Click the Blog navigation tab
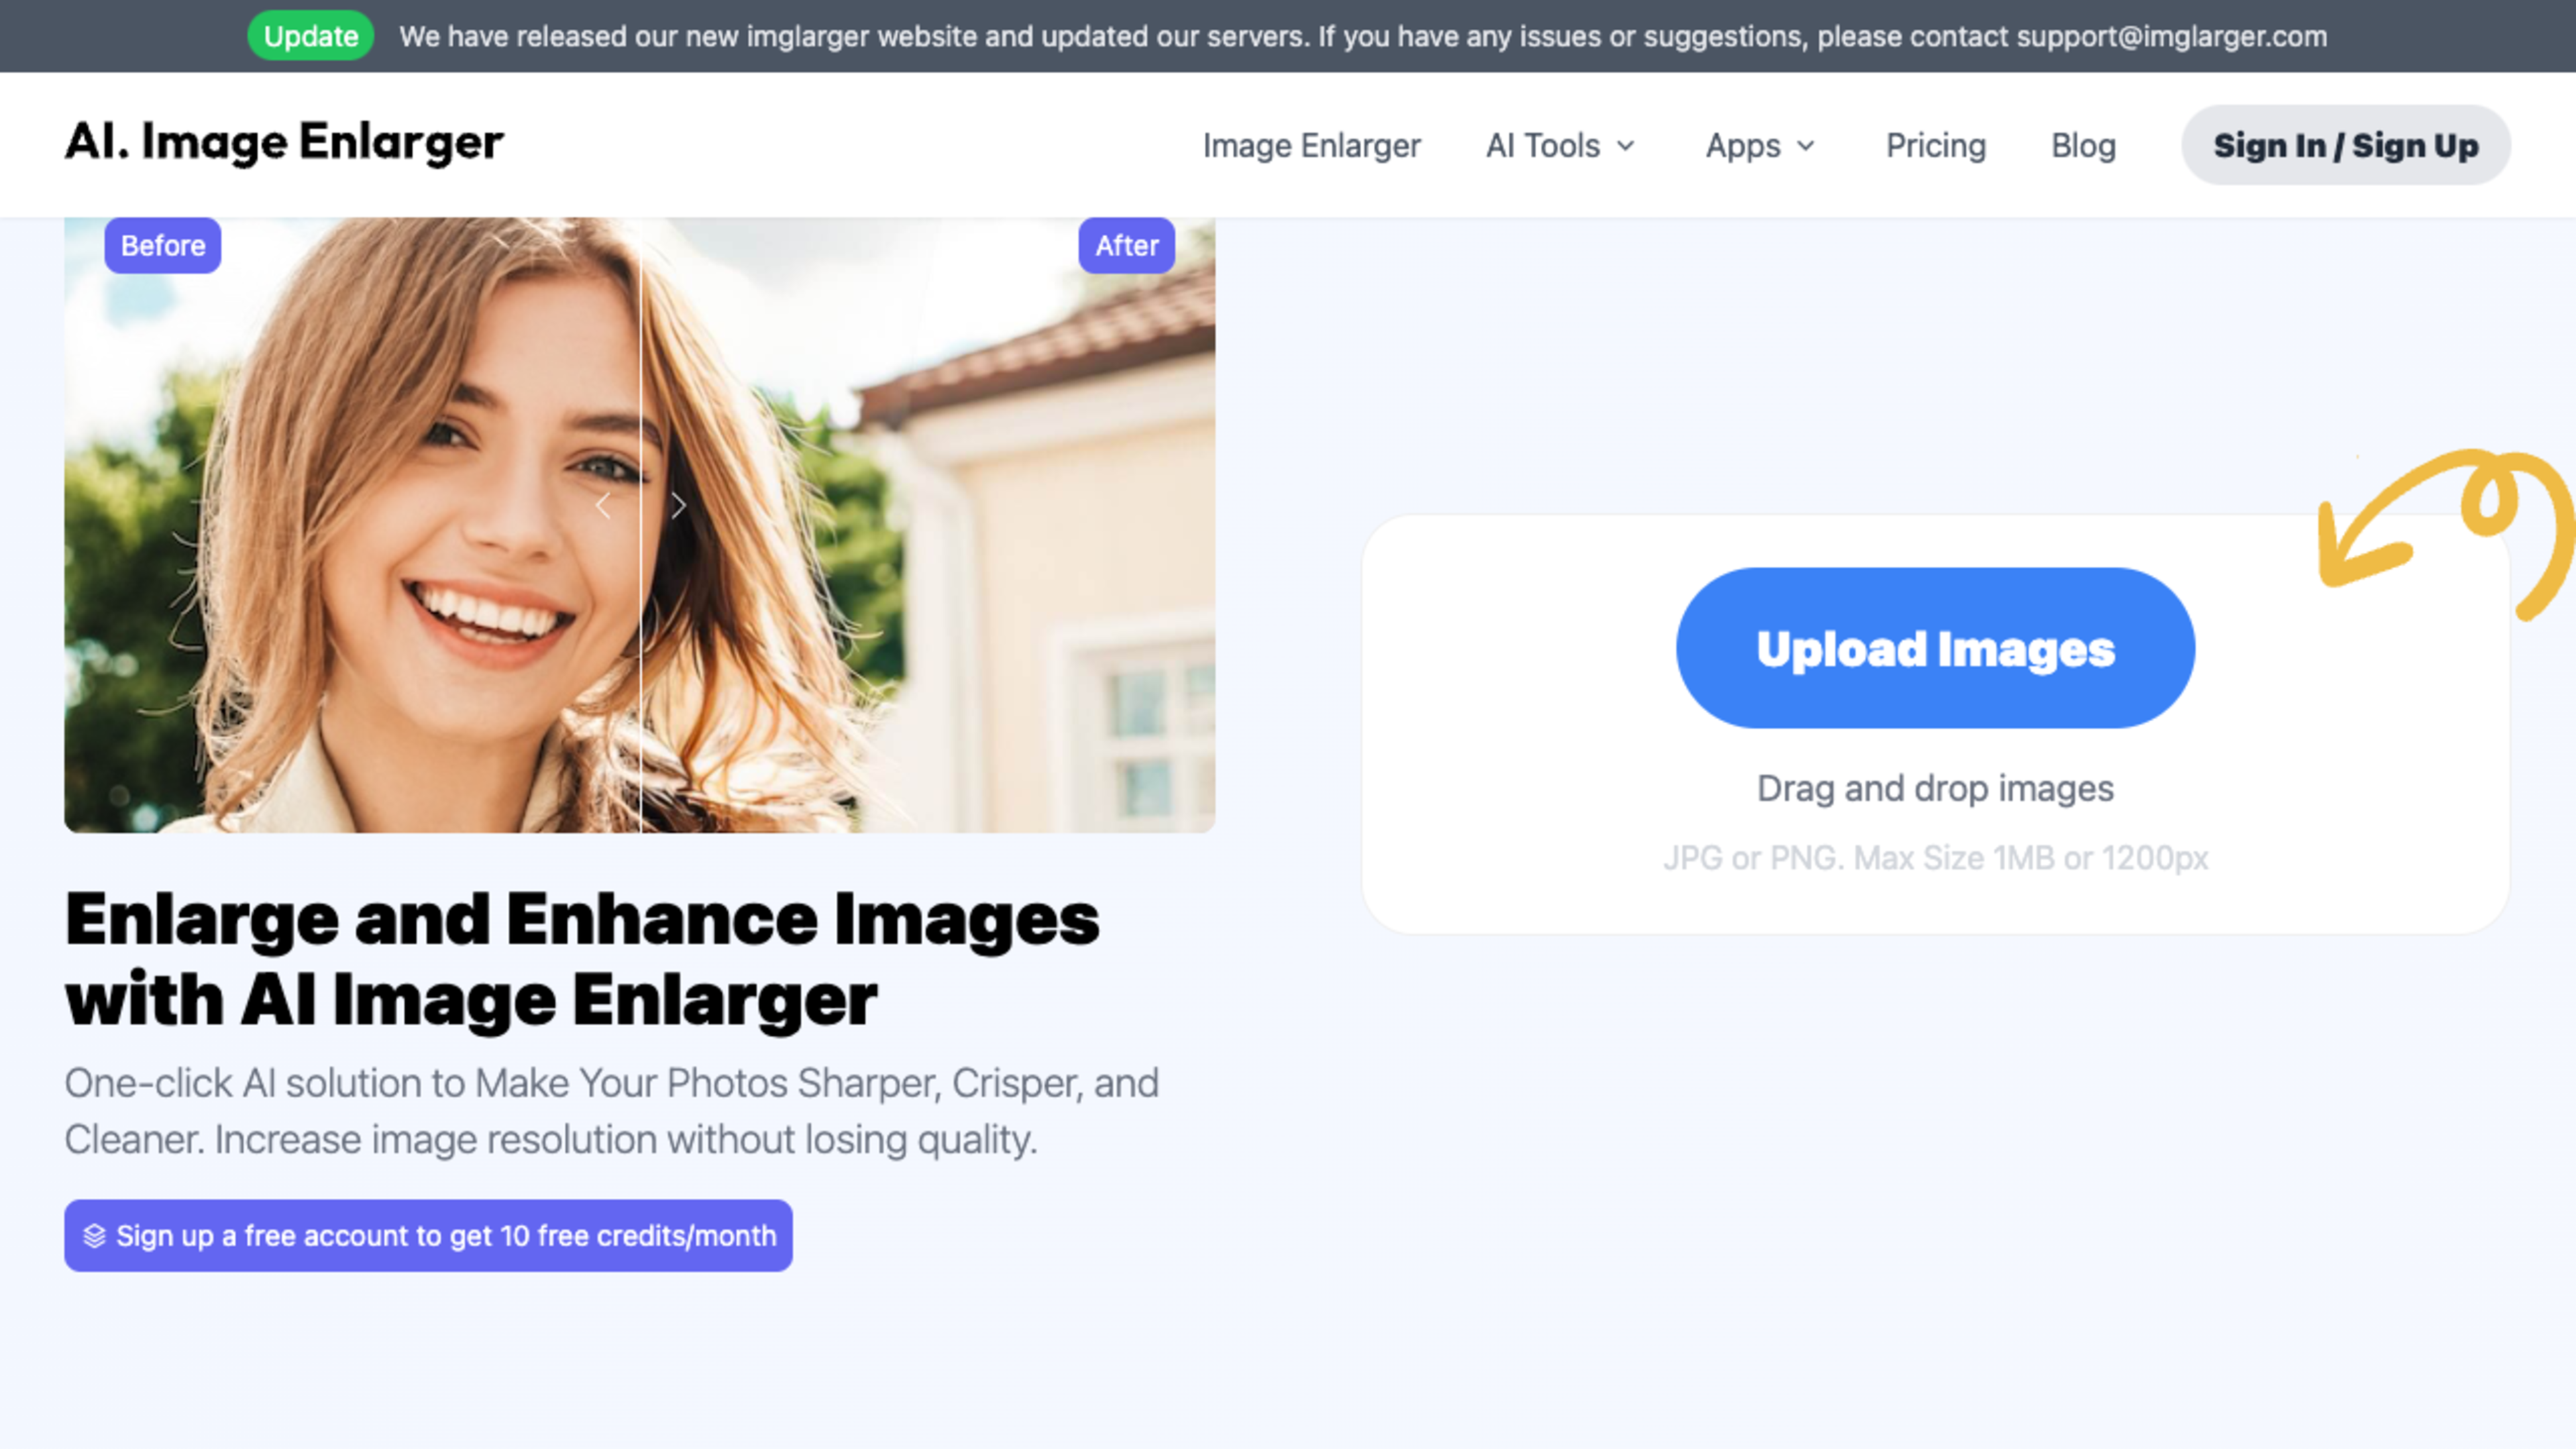This screenshot has width=2576, height=1449. [2082, 145]
